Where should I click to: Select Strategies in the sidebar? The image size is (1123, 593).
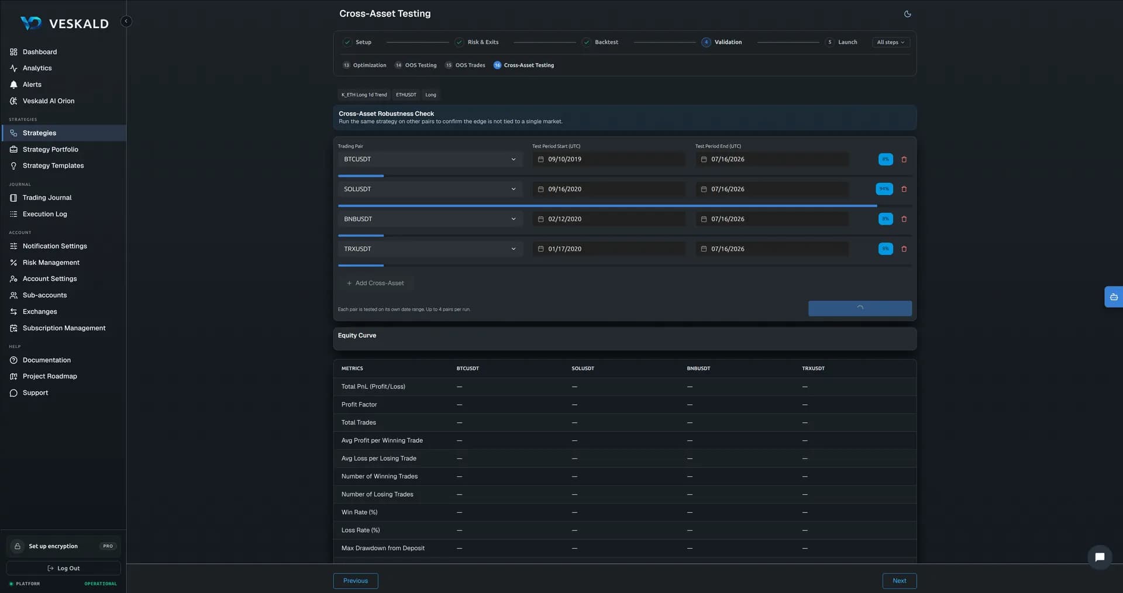click(x=63, y=133)
